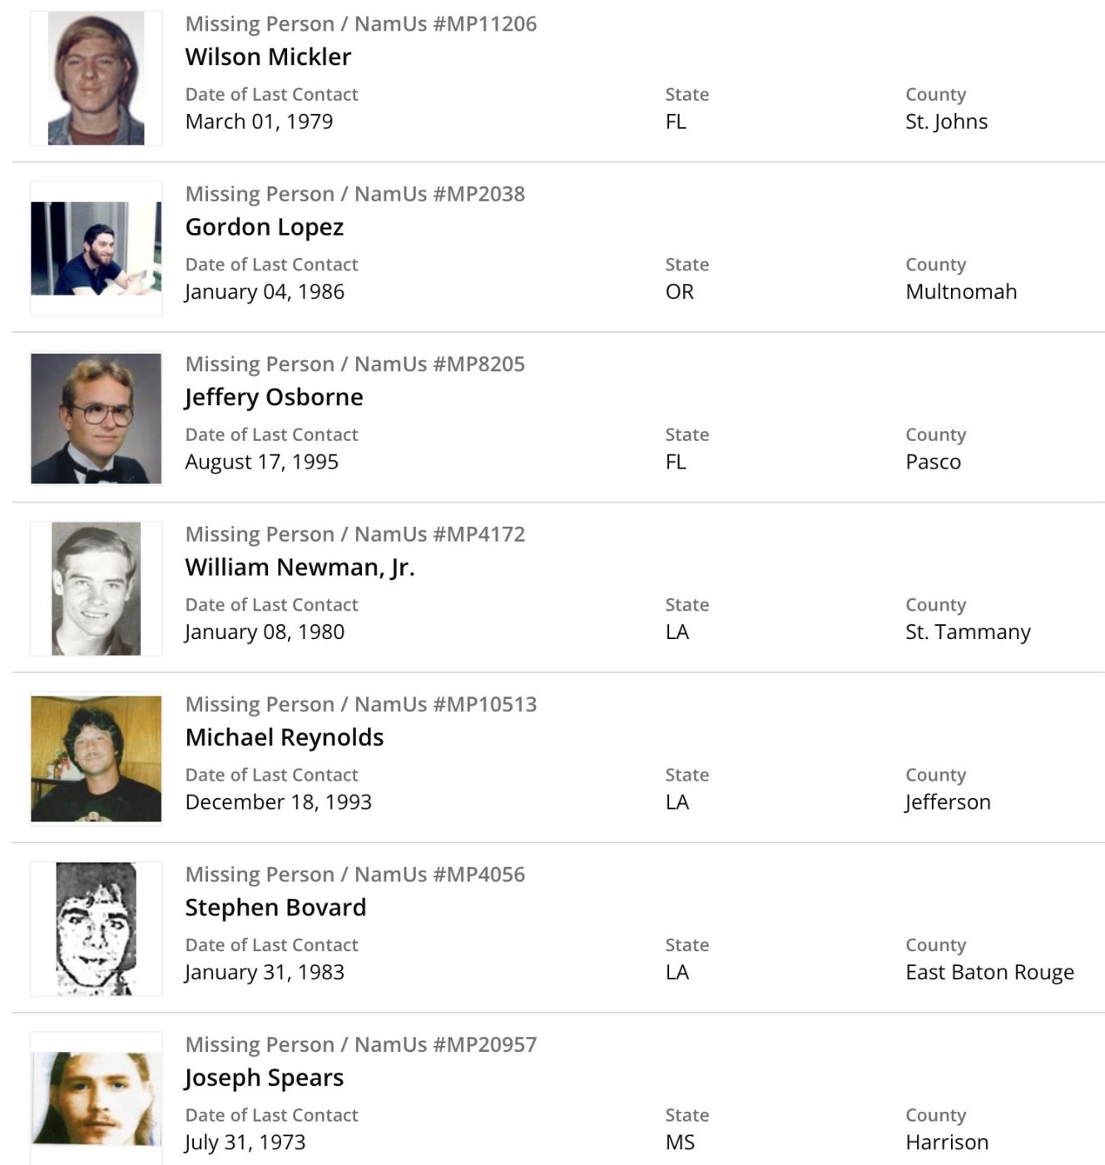Select the Stephen Bovard sketch thumbnail

[96, 929]
